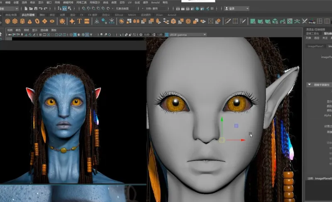
Task: Create a polygon plane from the shelf
Action: point(44,21)
